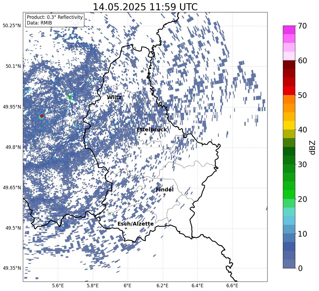Click the 50.1°N latitude label

(x=13, y=66)
